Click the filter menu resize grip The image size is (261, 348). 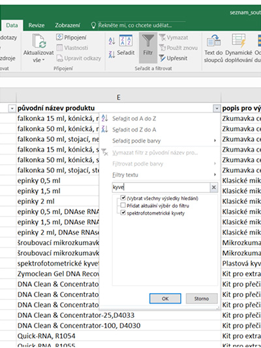point(218,308)
